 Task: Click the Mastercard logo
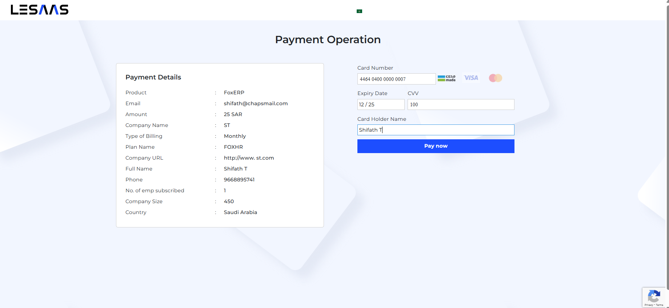point(495,78)
